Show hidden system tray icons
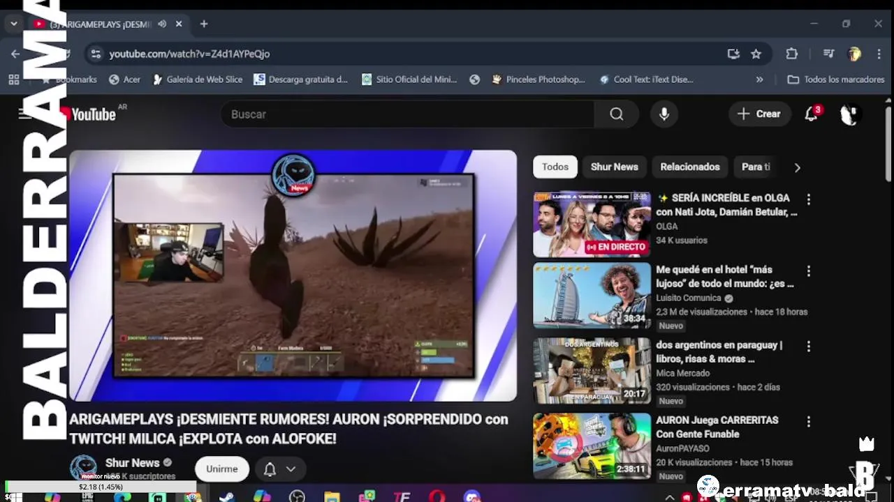 click(669, 497)
